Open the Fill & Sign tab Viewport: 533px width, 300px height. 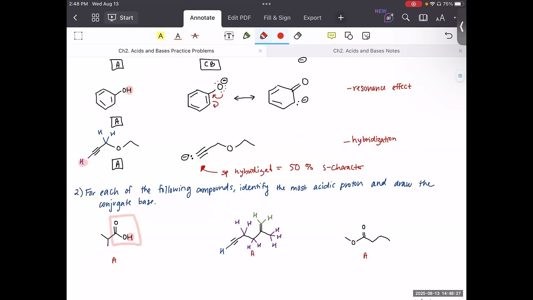[277, 17]
